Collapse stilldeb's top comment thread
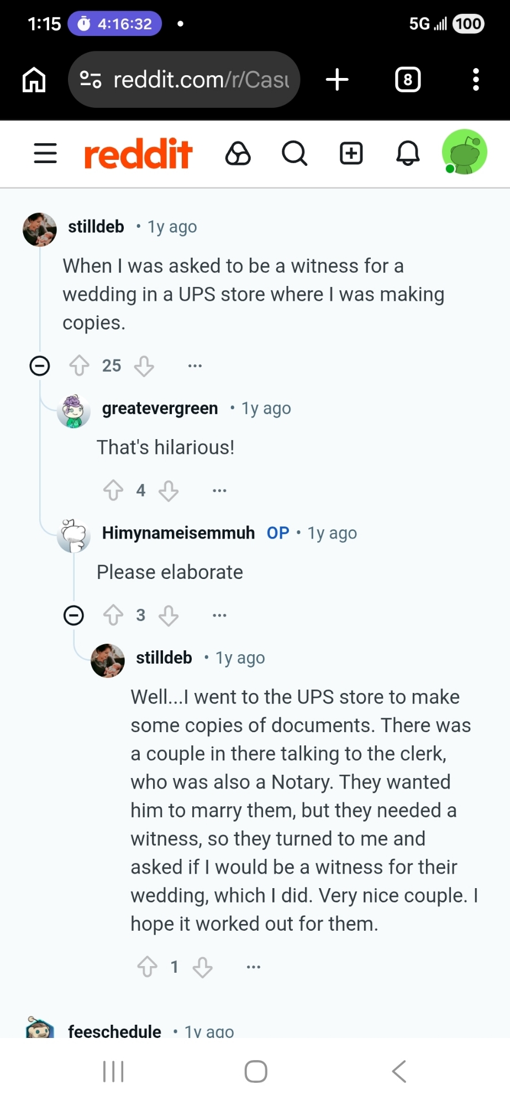 point(40,366)
